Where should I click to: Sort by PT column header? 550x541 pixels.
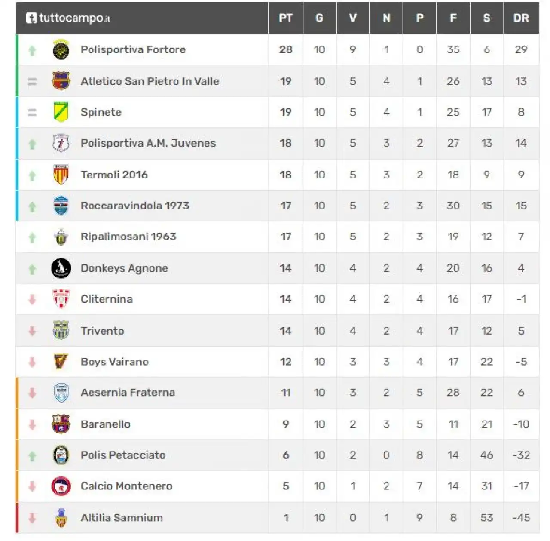[286, 18]
